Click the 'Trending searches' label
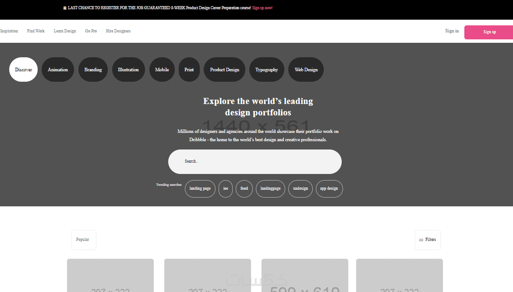 169,185
